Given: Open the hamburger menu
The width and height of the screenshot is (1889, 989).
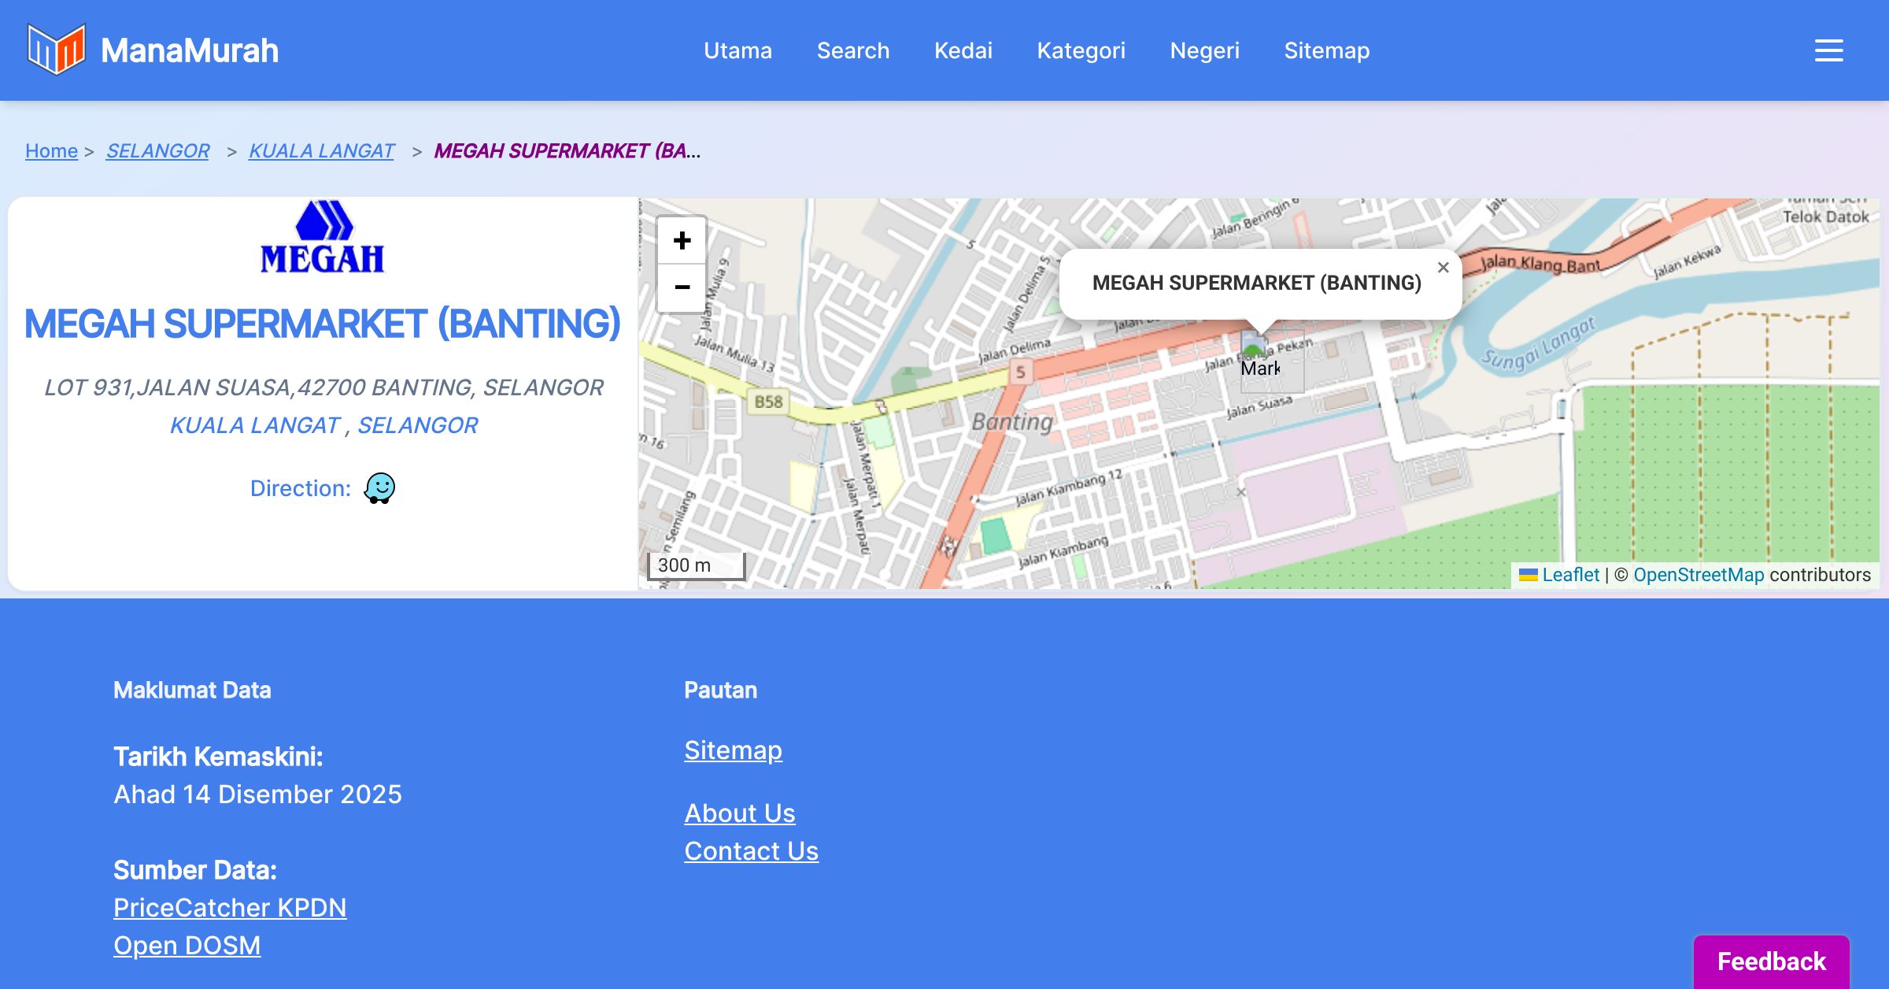Looking at the screenshot, I should (1828, 50).
